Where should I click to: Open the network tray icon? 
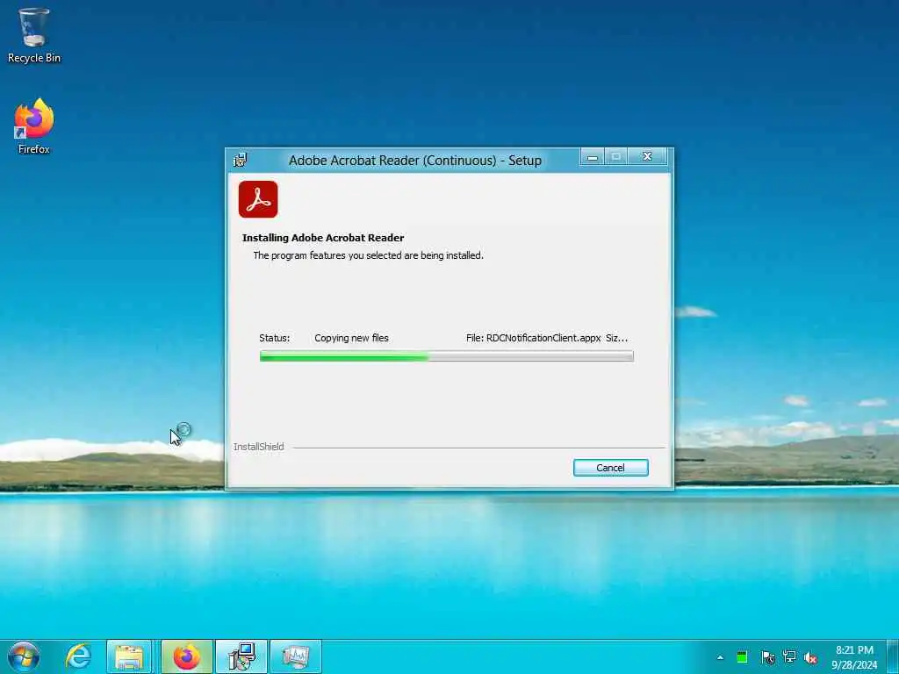(x=789, y=656)
